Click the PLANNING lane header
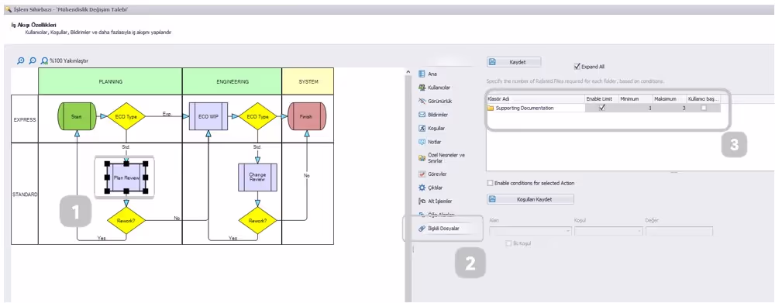Image resolution: width=775 pixels, height=303 pixels. click(x=110, y=81)
